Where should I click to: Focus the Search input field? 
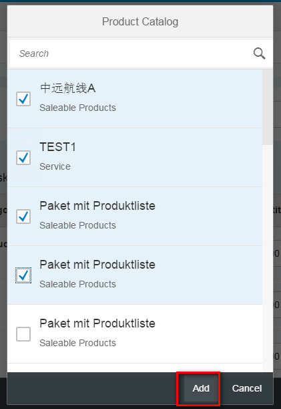pos(130,53)
